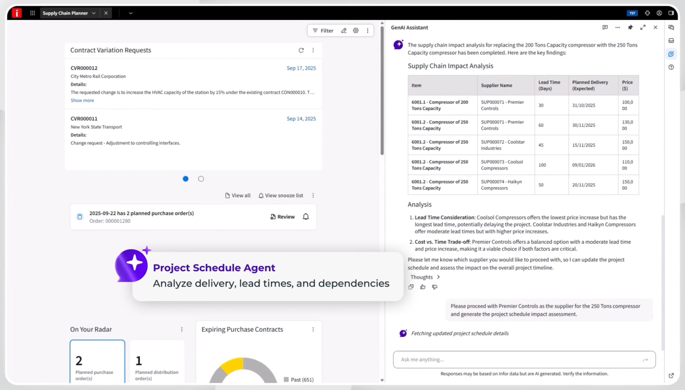685x390 pixels.
Task: Open the GenAI Assistant new chat icon
Action: point(605,27)
